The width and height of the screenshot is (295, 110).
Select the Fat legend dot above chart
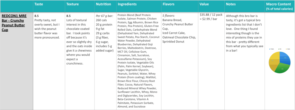point(279,49)
